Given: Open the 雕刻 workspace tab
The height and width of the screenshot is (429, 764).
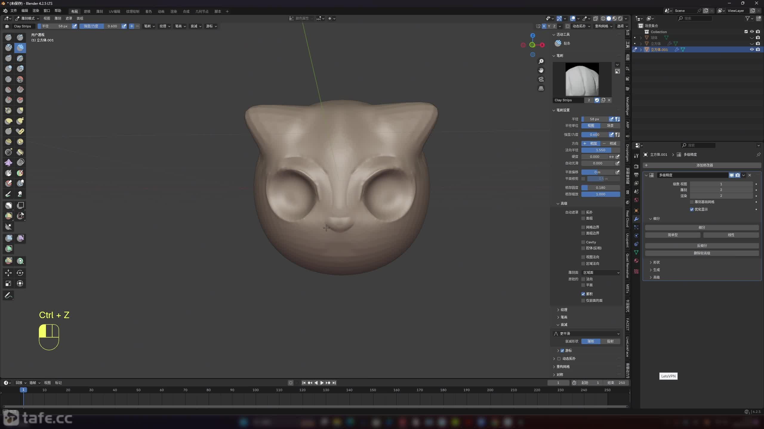Looking at the screenshot, I should click(x=99, y=11).
